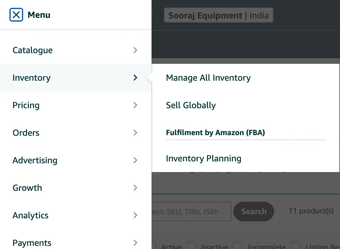Choose the Listing Re… radio option
The image size is (340, 249).
pyautogui.click(x=296, y=246)
